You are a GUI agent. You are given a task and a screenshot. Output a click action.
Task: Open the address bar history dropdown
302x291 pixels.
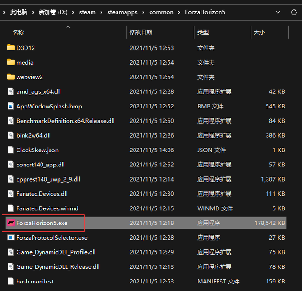pyautogui.click(x=278, y=12)
